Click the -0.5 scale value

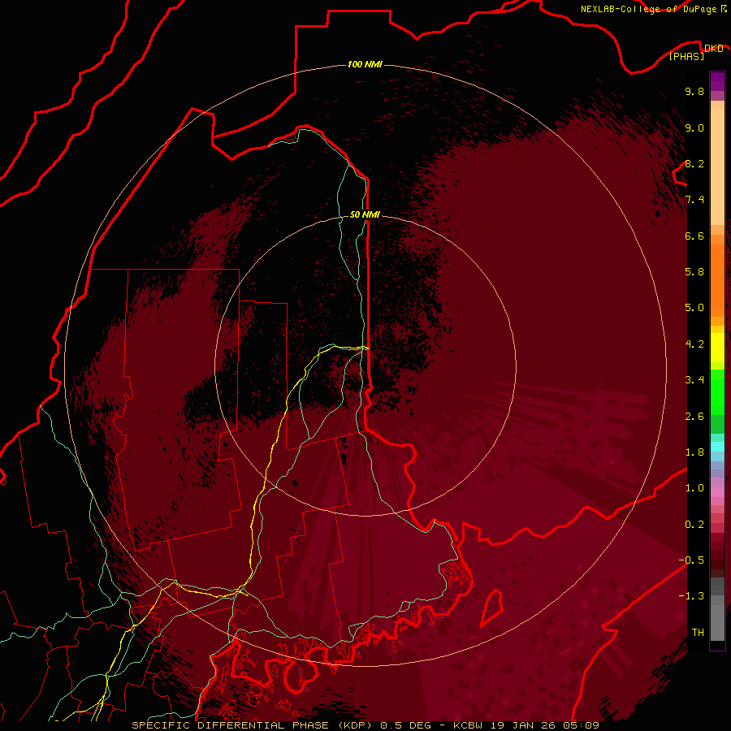(691, 560)
